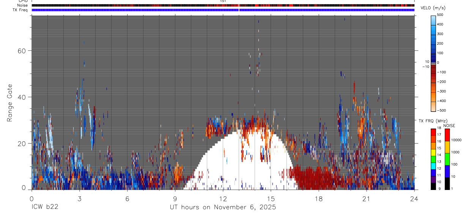This screenshot has height=215, width=466.
Task: Click range gate tick label 60
Action: point(22,51)
